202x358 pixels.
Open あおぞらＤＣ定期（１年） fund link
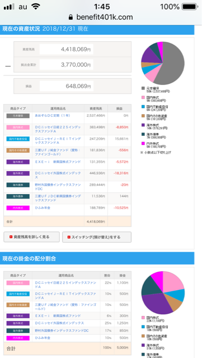click(x=53, y=116)
